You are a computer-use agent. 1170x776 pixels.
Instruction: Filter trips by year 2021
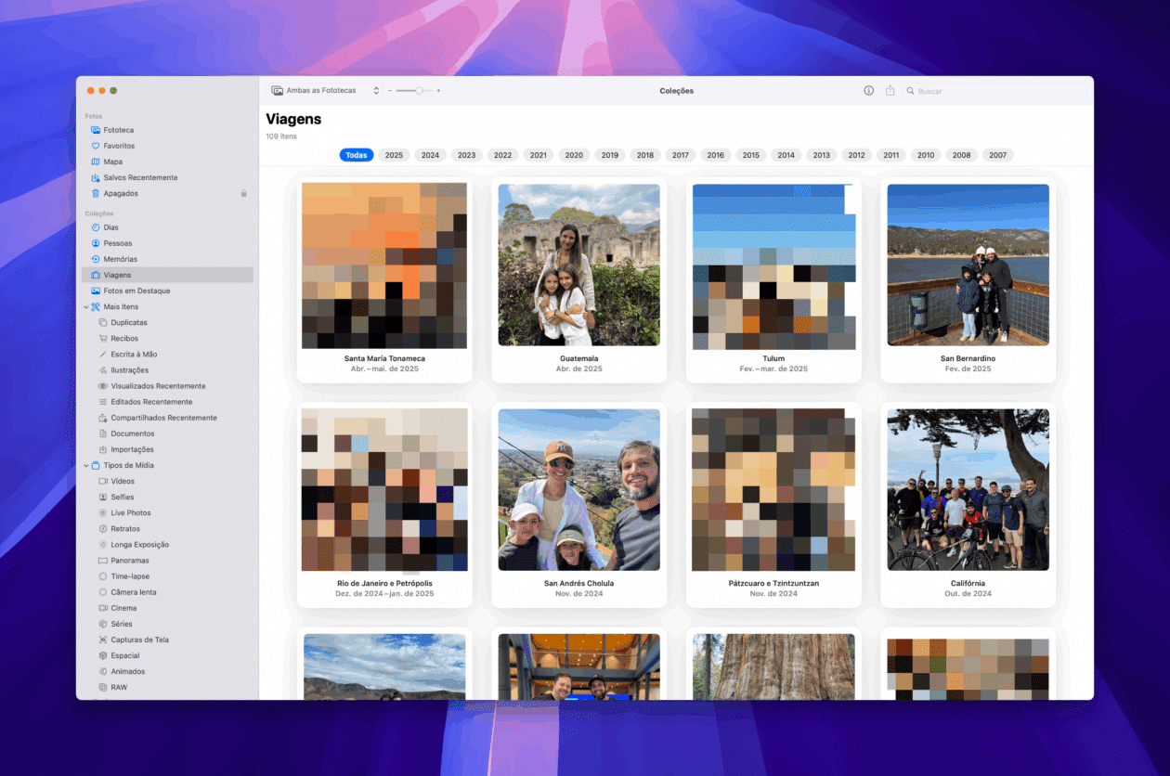(x=539, y=155)
